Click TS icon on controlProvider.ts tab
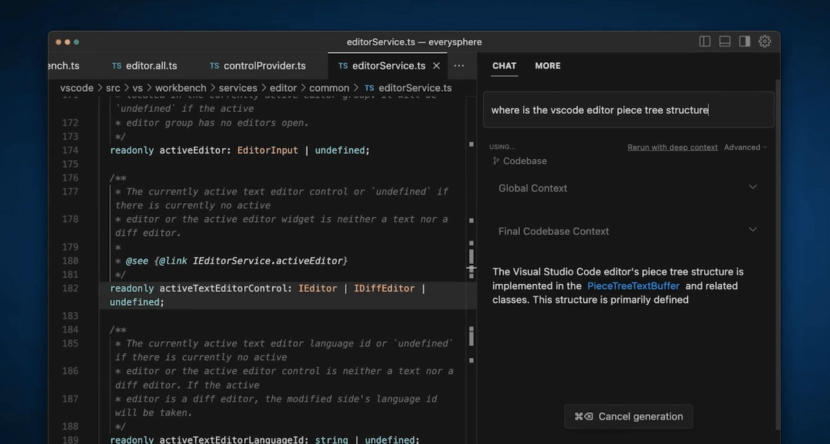Viewport: 830px width, 444px height. pos(214,66)
